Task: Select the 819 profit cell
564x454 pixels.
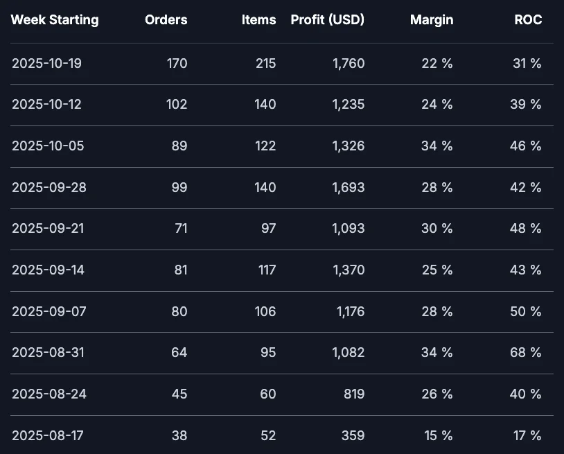Action: click(353, 394)
